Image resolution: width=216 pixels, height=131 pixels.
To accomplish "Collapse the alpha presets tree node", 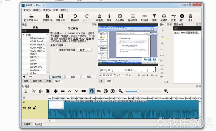I will click(x=27, y=73).
